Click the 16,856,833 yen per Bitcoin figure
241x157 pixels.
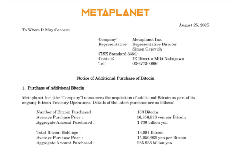[161, 117]
